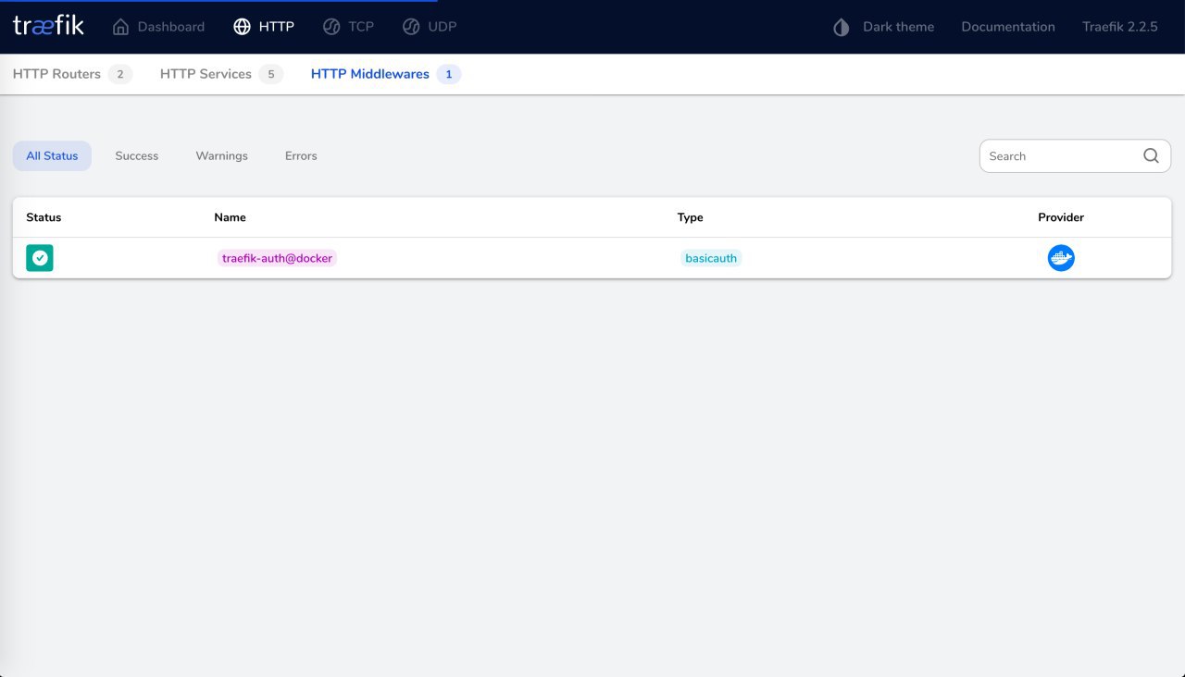
Task: Click the Docker provider icon
Action: (x=1061, y=258)
